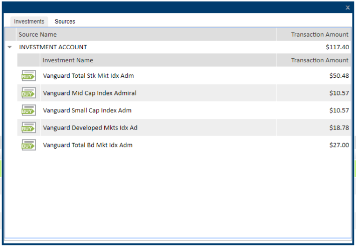The image size is (356, 247).
Task: Select Vanguard Total Bd Mkt Idx Adm
Action: 88,145
